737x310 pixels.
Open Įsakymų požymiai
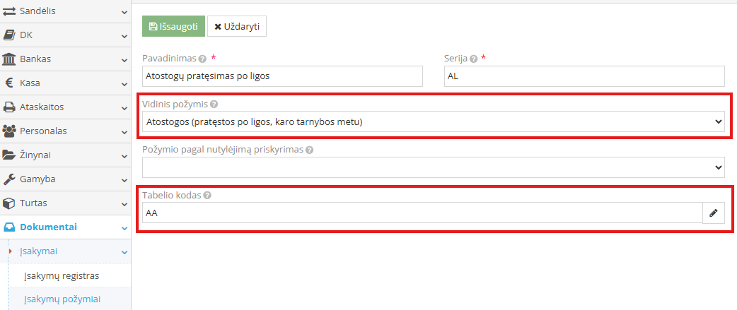tap(62, 299)
